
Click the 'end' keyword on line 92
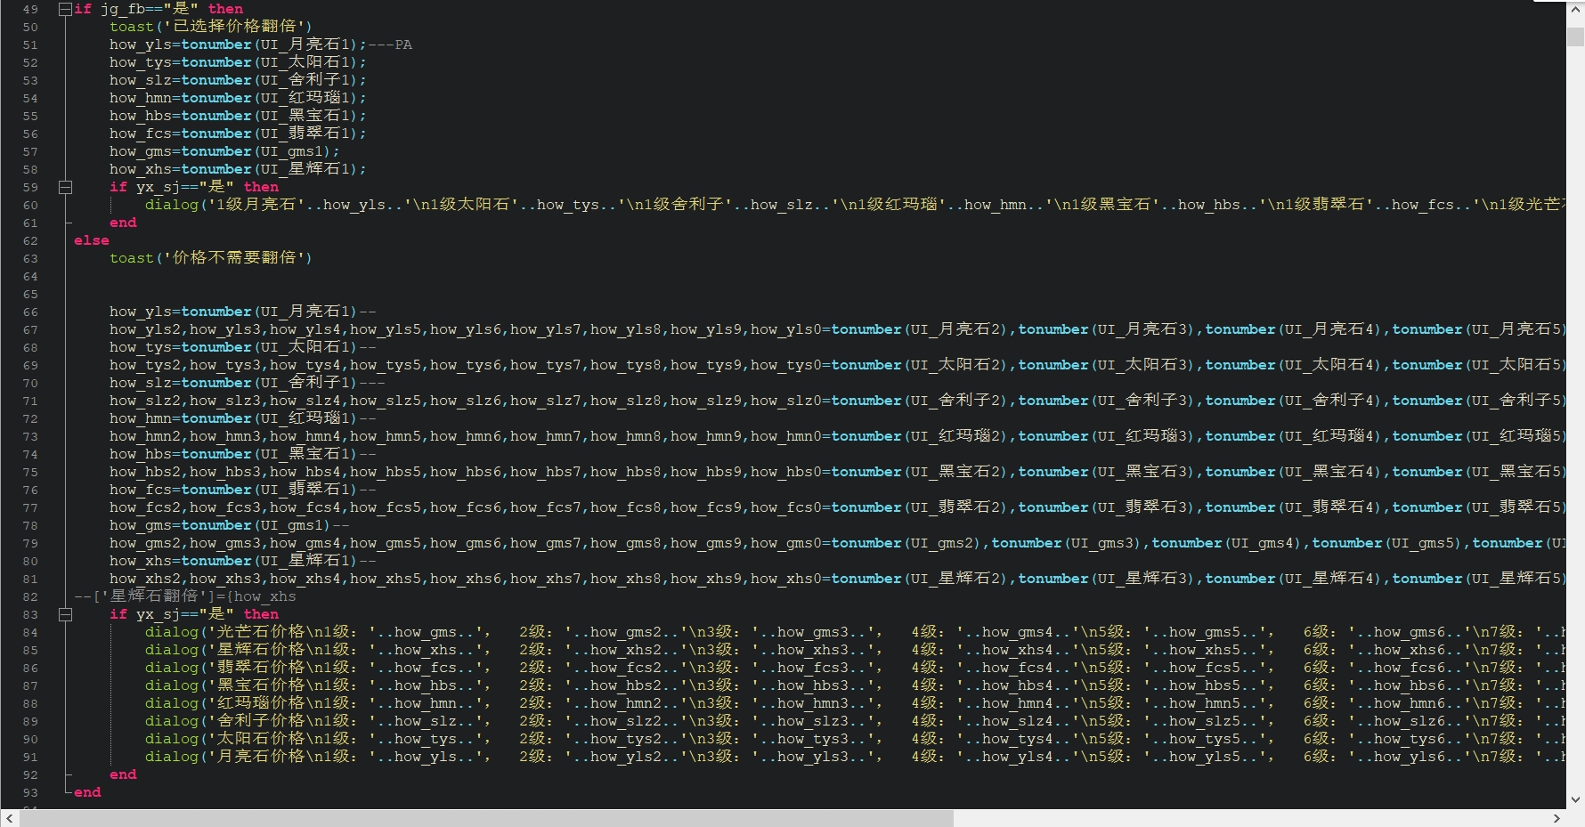(x=123, y=774)
